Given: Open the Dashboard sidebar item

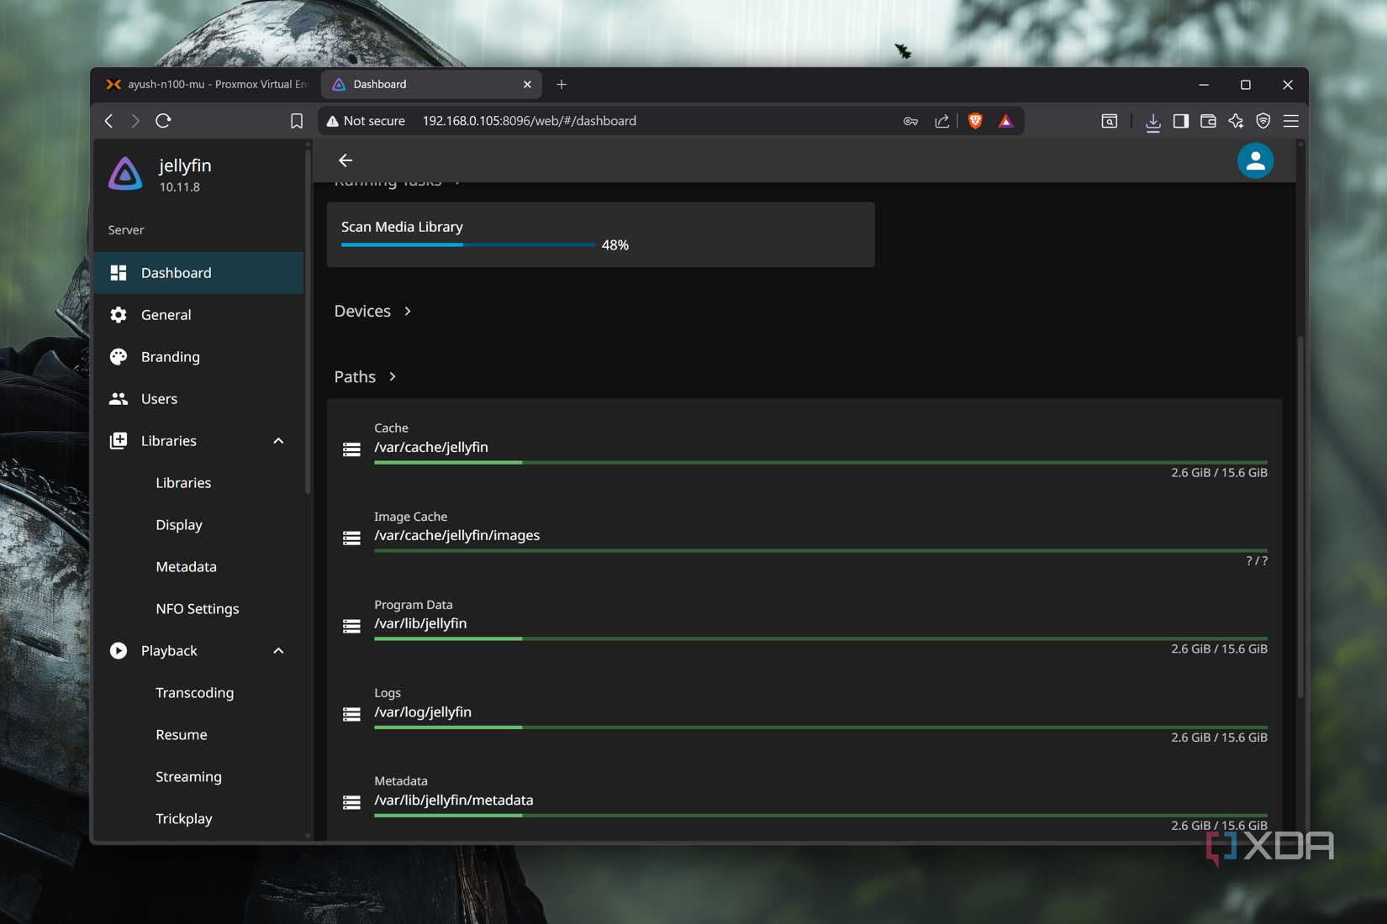Looking at the screenshot, I should pos(198,273).
